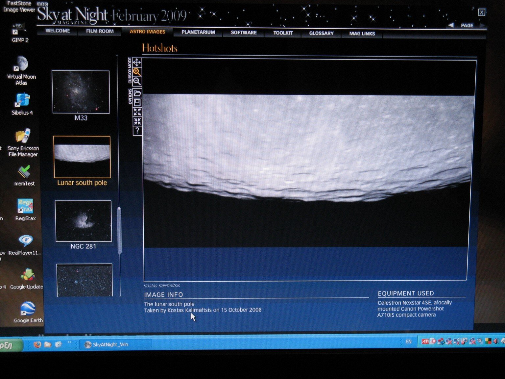Open the Mag Links tab
Image resolution: width=505 pixels, height=379 pixels.
(x=362, y=34)
